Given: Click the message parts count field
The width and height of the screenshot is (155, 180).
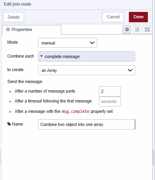Looking at the screenshot, I should coord(110,91).
